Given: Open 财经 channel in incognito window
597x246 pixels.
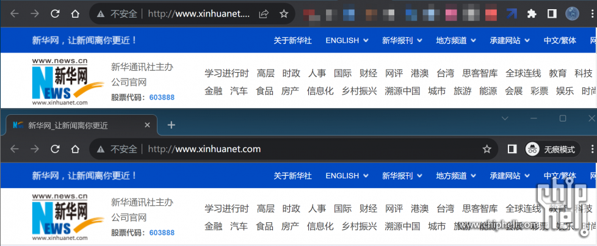Looking at the screenshot, I should [x=368, y=208].
